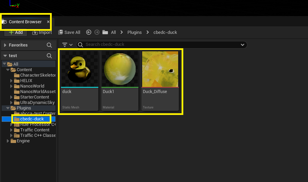Click the Traffic C++ Classes folder icon
This screenshot has height=182, width=308.
(x=17, y=135)
